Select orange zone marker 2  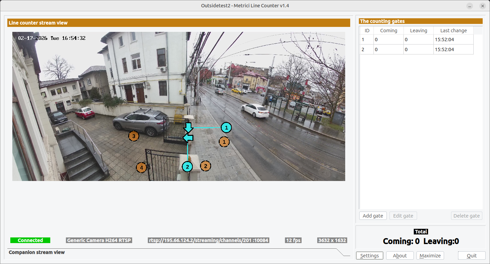pos(205,166)
